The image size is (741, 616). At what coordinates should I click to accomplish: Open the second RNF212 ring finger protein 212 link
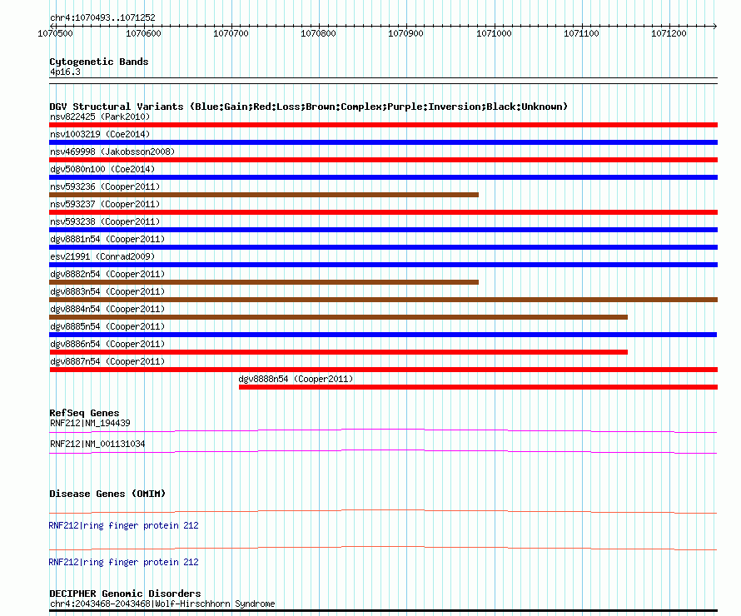[x=123, y=562]
